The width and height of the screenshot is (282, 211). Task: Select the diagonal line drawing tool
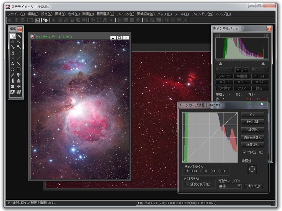coord(19,64)
